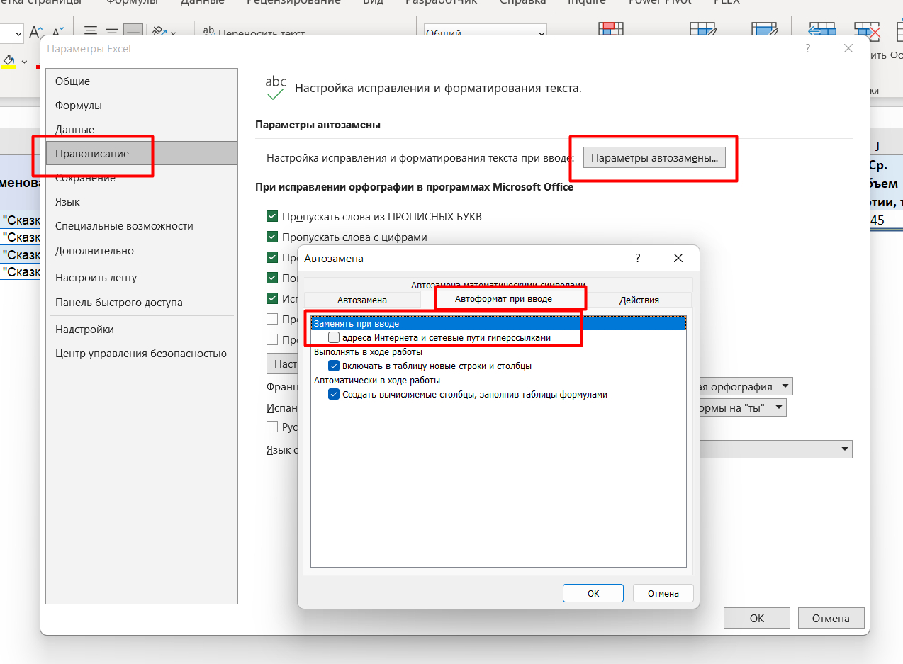
Task: Click OK in the Автозамена dialog
Action: 593,594
